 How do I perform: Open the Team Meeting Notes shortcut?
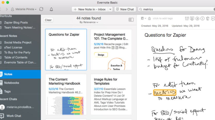point(20,27)
